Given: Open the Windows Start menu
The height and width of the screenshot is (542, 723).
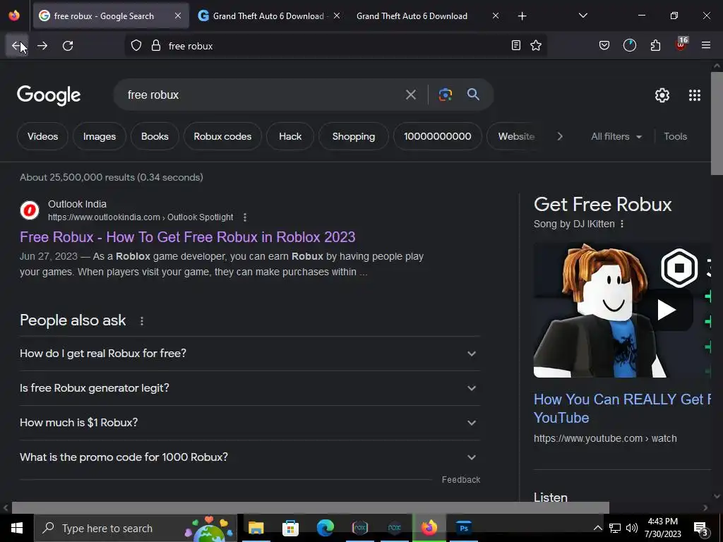Looking at the screenshot, I should pos(17,528).
